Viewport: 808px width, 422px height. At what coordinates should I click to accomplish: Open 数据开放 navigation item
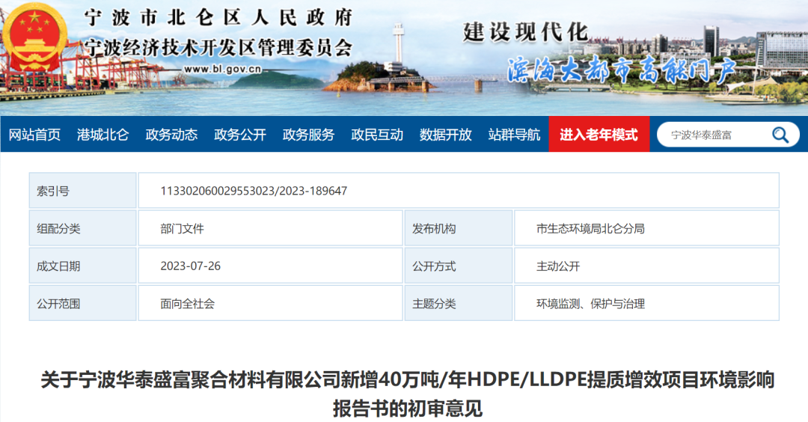coord(446,135)
